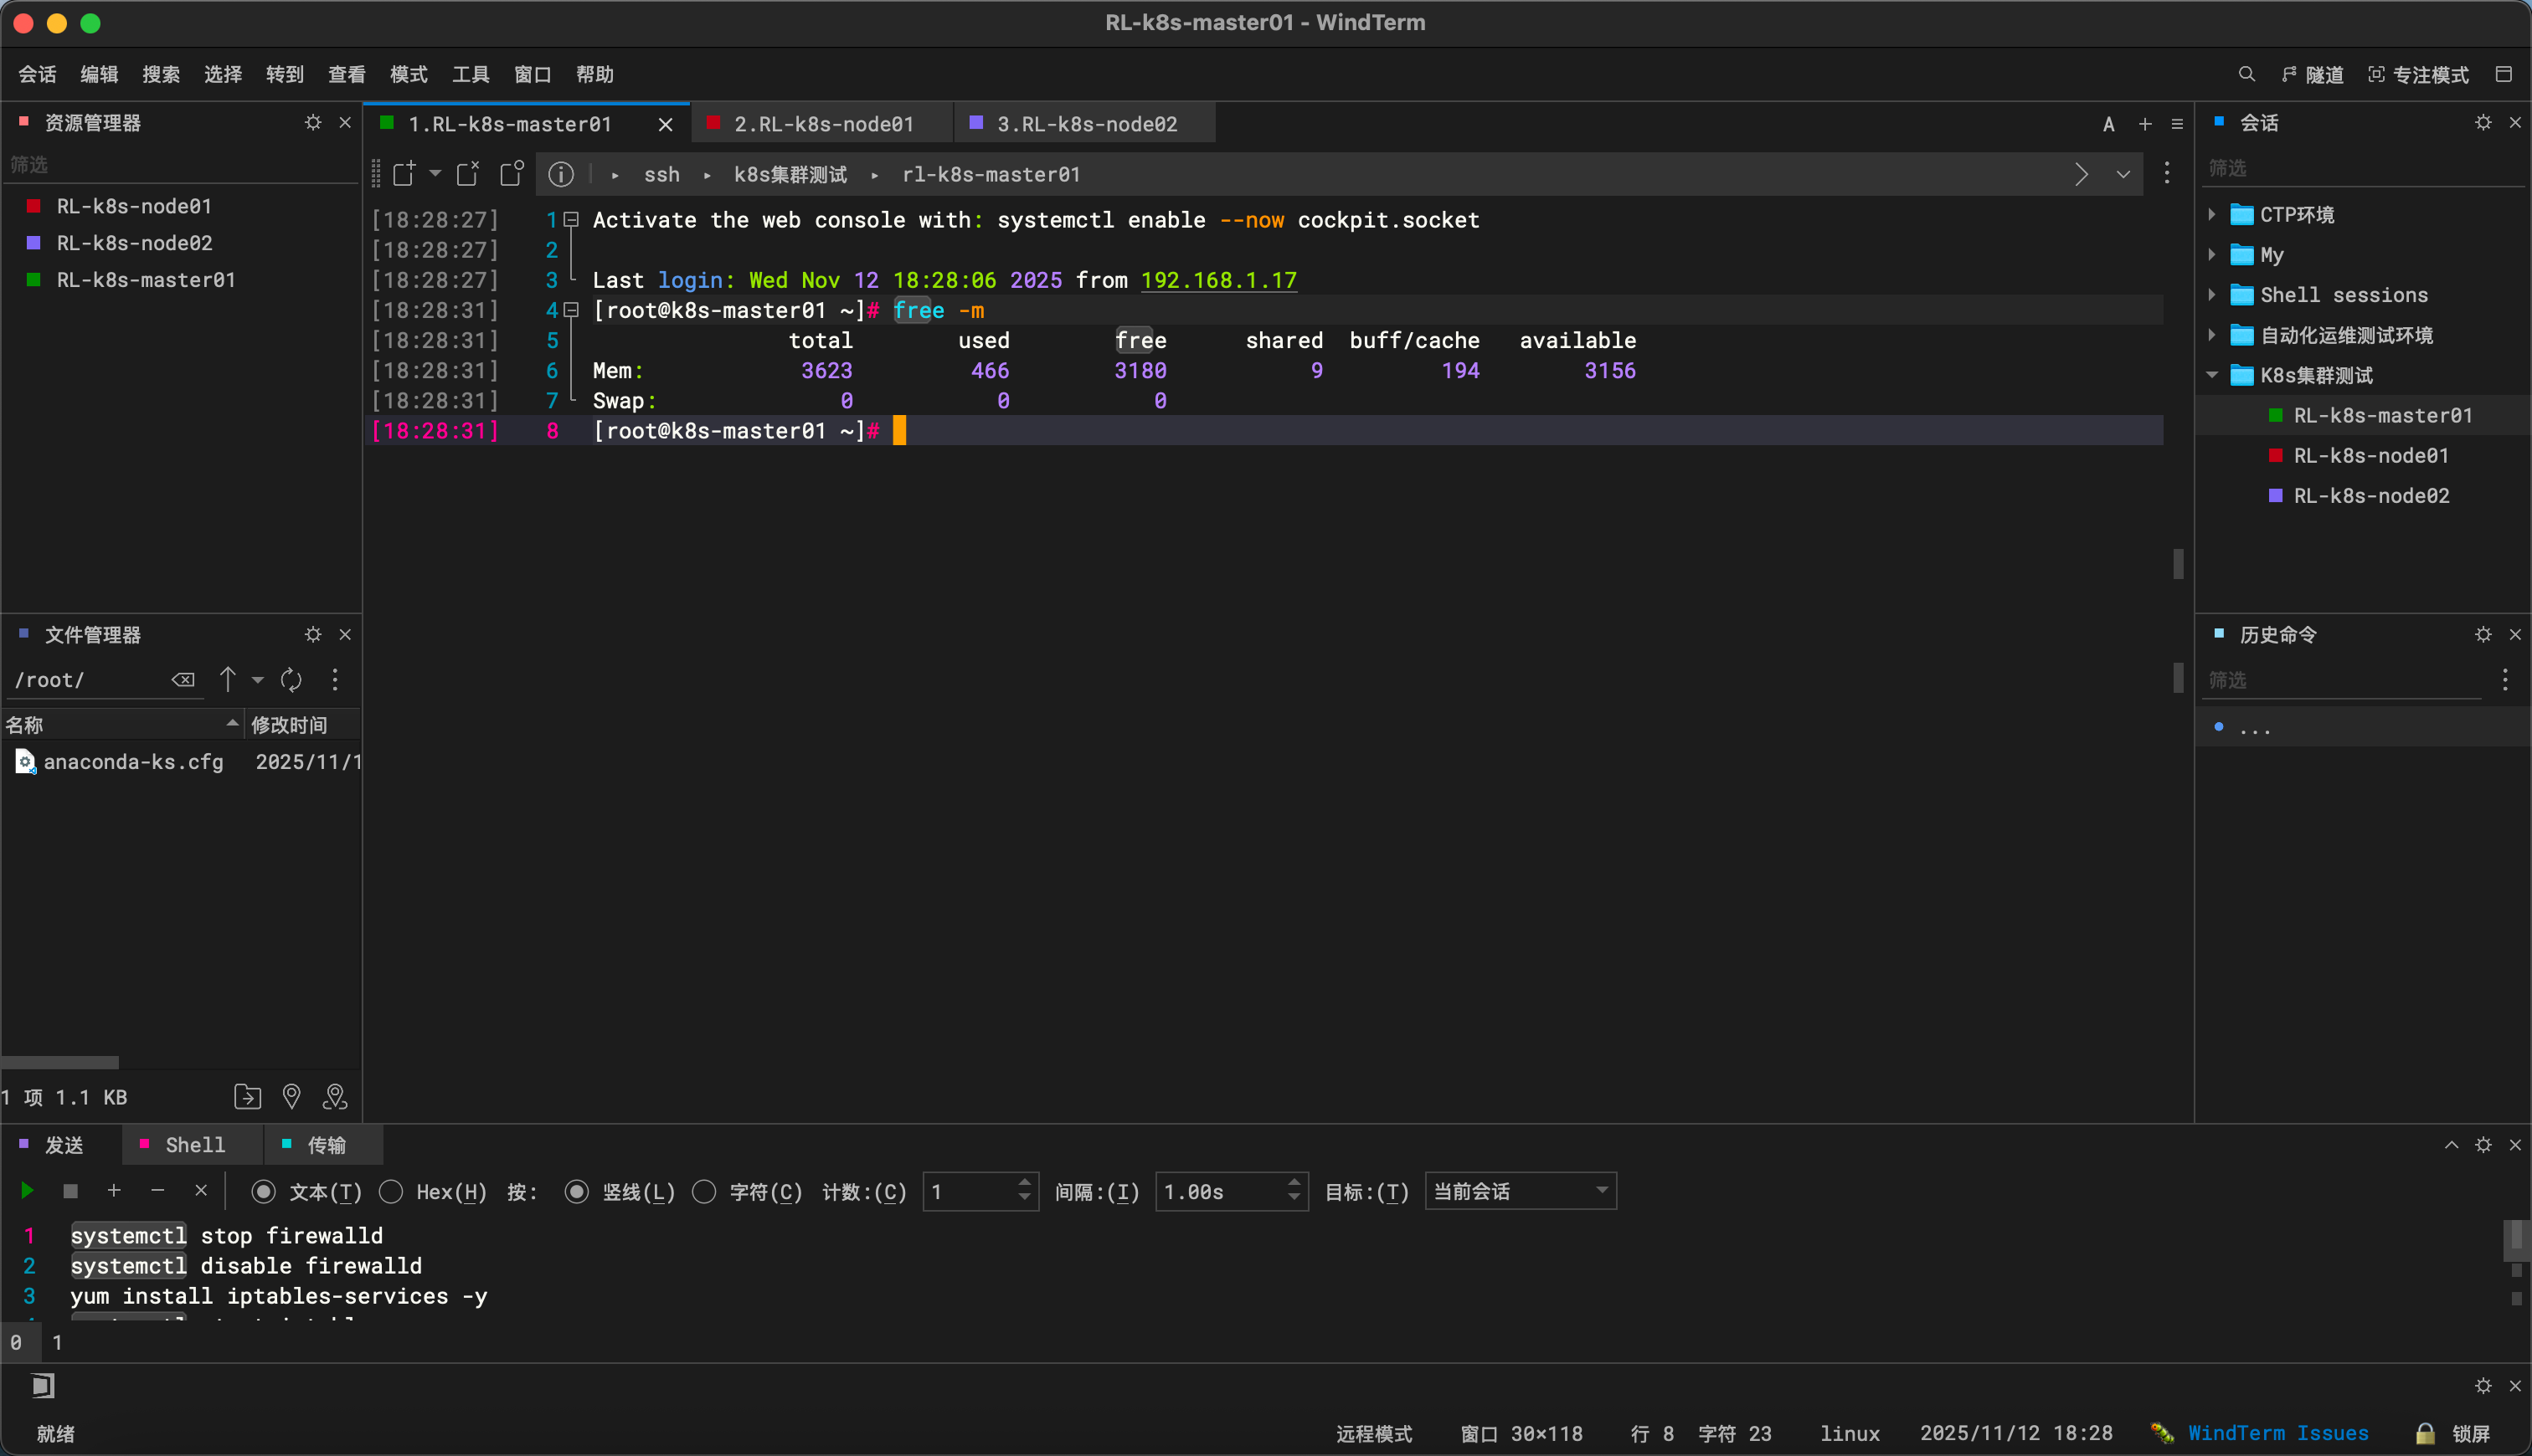2532x1456 pixels.
Task: Click the session info icon in the toolbar
Action: pos(561,175)
